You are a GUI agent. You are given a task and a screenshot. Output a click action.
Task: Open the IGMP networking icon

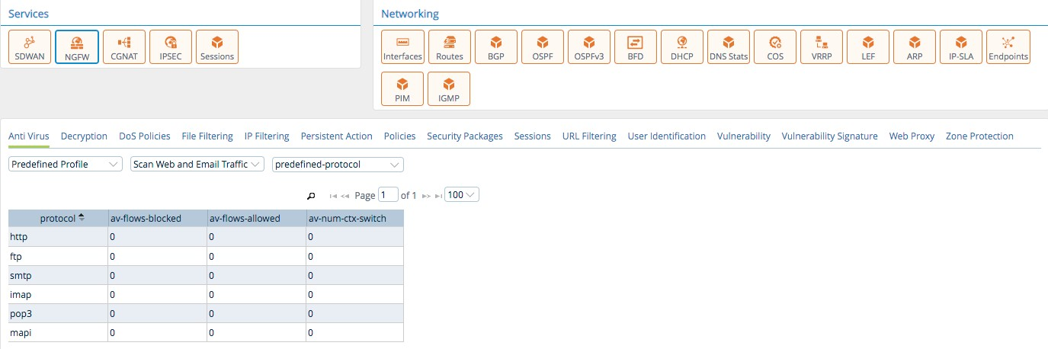449,88
